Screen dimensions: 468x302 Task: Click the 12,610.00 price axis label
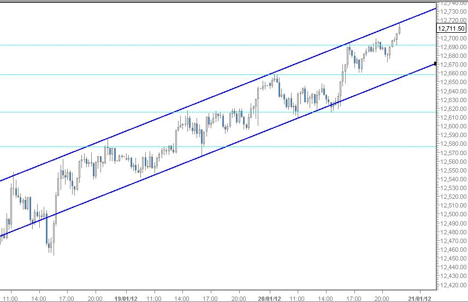453,117
